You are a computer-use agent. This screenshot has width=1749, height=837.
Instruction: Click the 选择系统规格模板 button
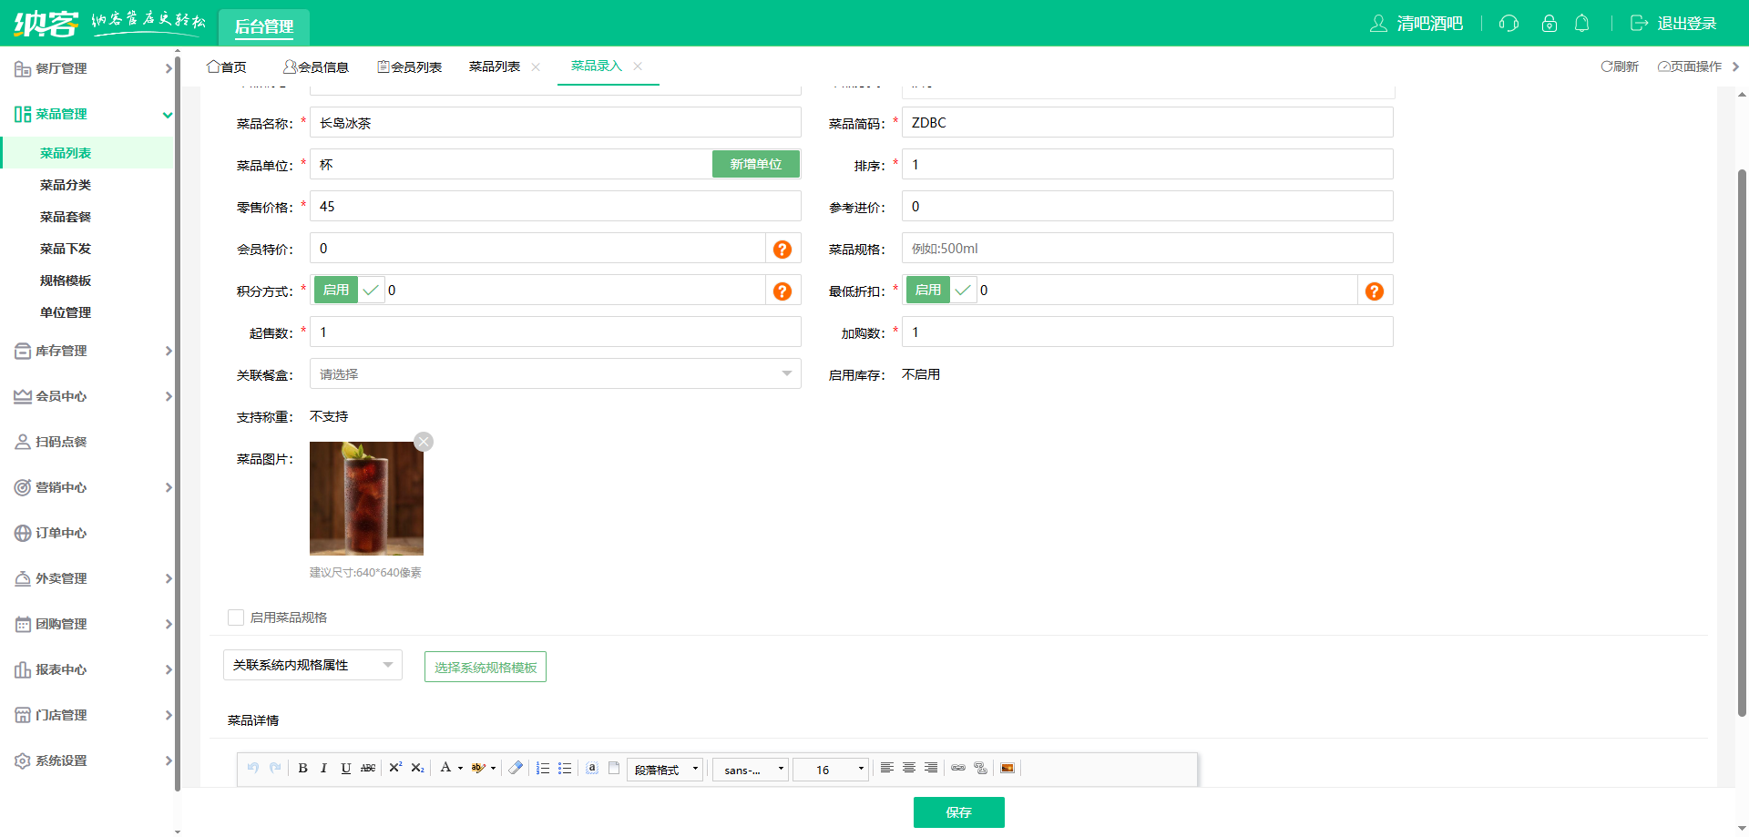pos(485,666)
